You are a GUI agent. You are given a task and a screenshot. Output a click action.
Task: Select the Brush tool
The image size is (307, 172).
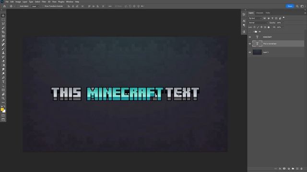[x=3, y=49]
